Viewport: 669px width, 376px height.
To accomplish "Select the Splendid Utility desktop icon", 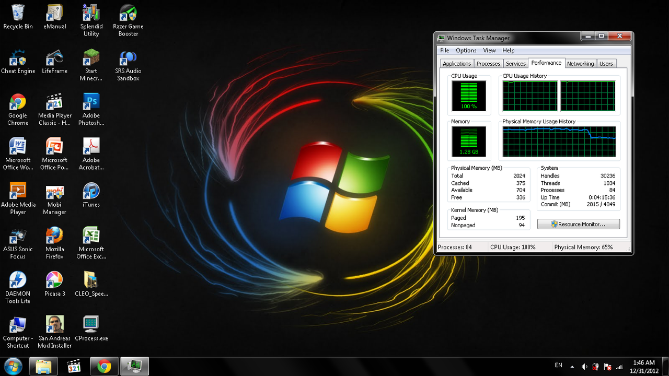I will pos(91,20).
